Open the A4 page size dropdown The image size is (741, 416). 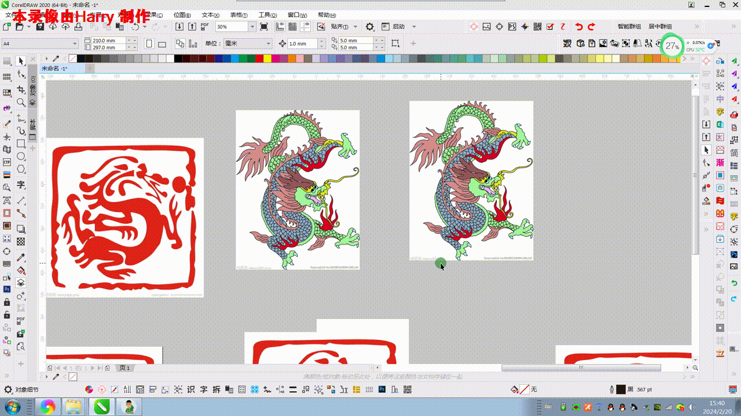pos(76,44)
